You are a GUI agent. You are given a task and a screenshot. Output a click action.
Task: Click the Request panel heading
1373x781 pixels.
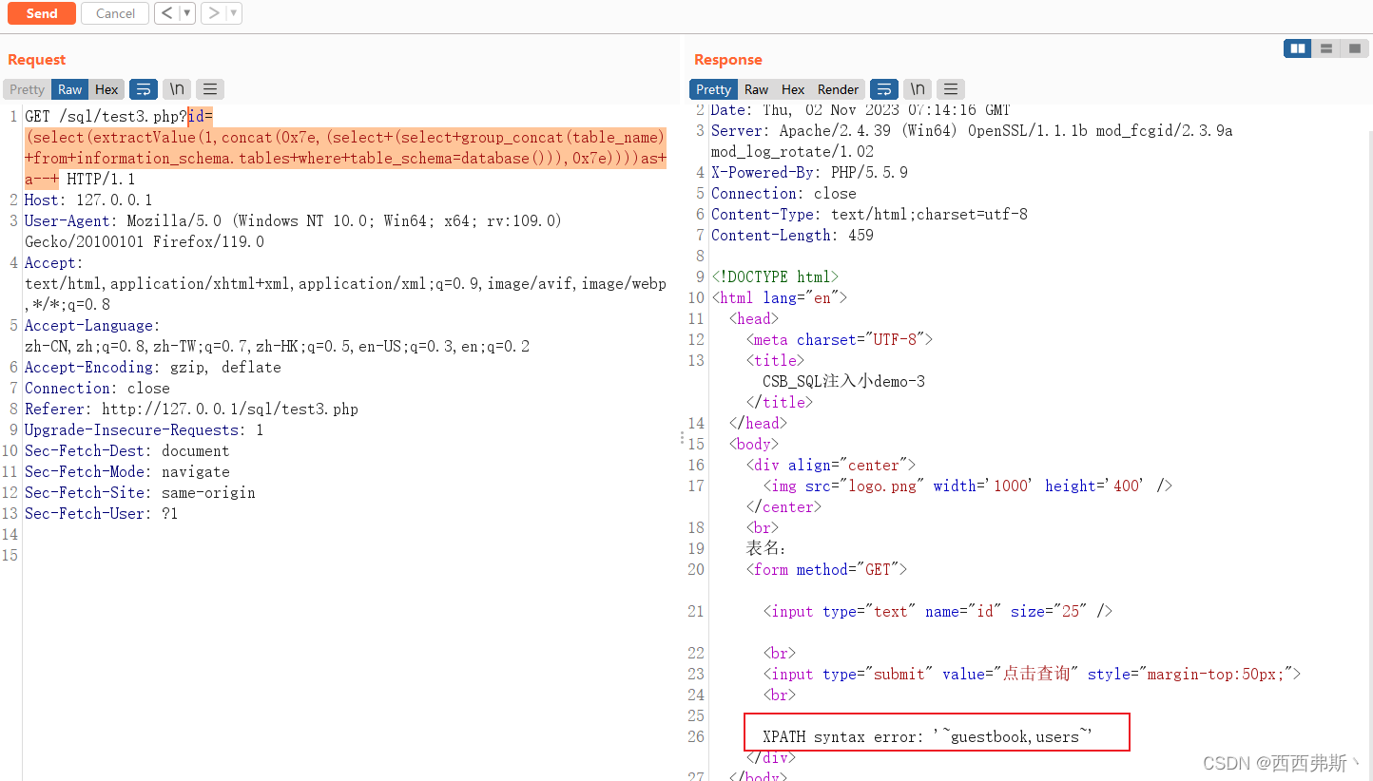(x=37, y=60)
